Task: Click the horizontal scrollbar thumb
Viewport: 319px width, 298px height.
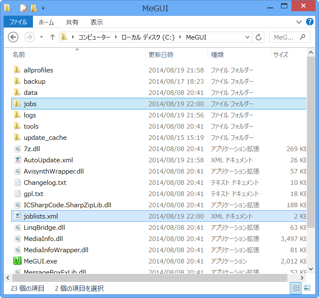Action: (x=150, y=278)
